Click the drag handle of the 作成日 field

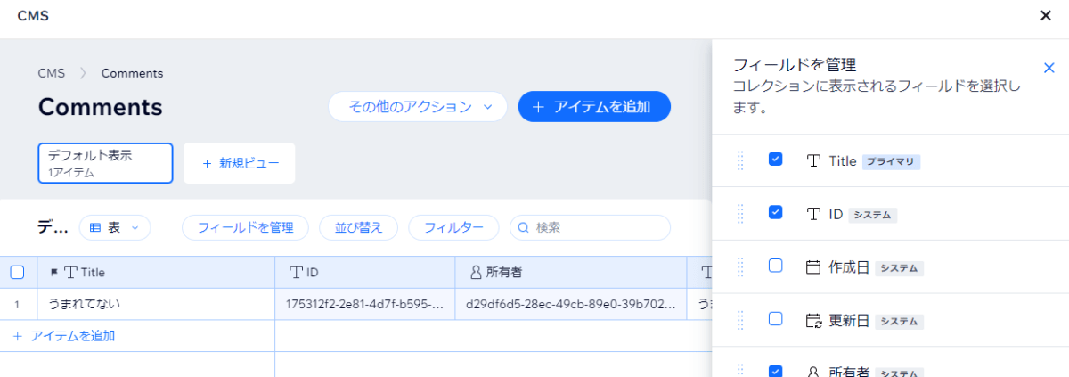pyautogui.click(x=740, y=266)
